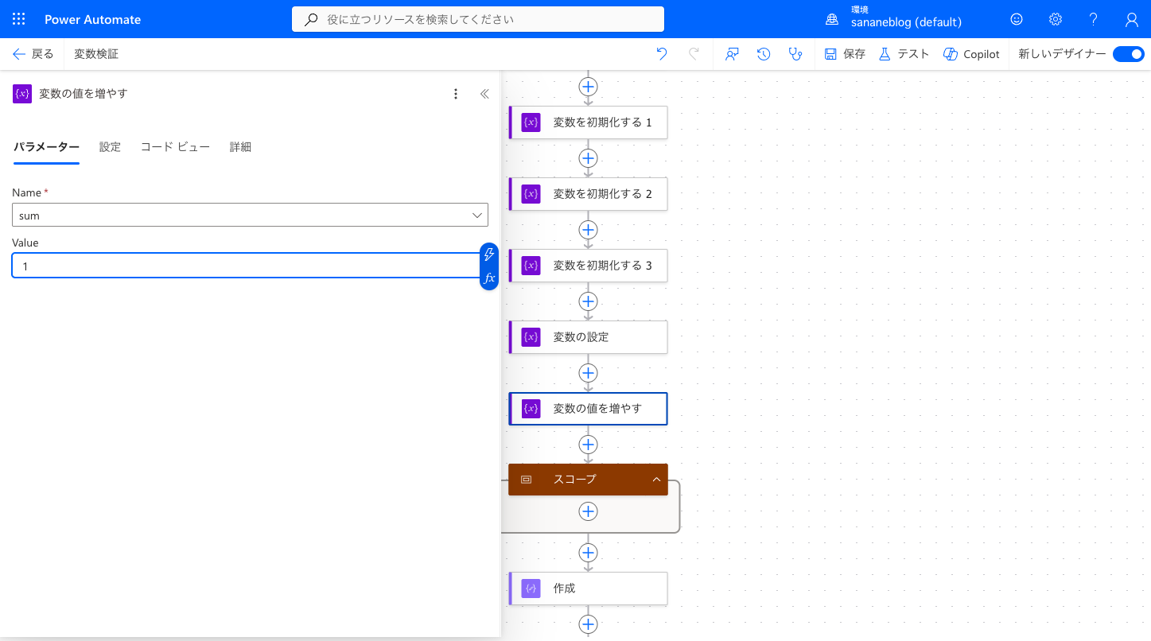The height and width of the screenshot is (641, 1151).
Task: Collapse the スコープ chevron
Action: pos(656,480)
